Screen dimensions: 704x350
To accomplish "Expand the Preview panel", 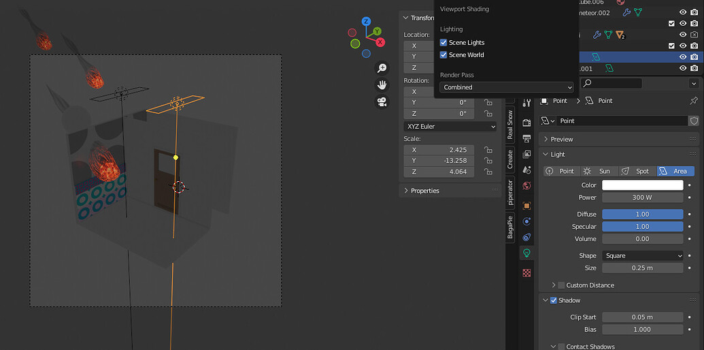I will 546,140.
